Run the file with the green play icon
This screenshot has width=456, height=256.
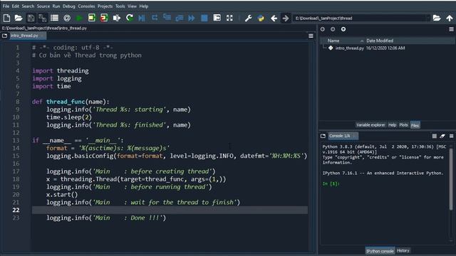coord(79,18)
